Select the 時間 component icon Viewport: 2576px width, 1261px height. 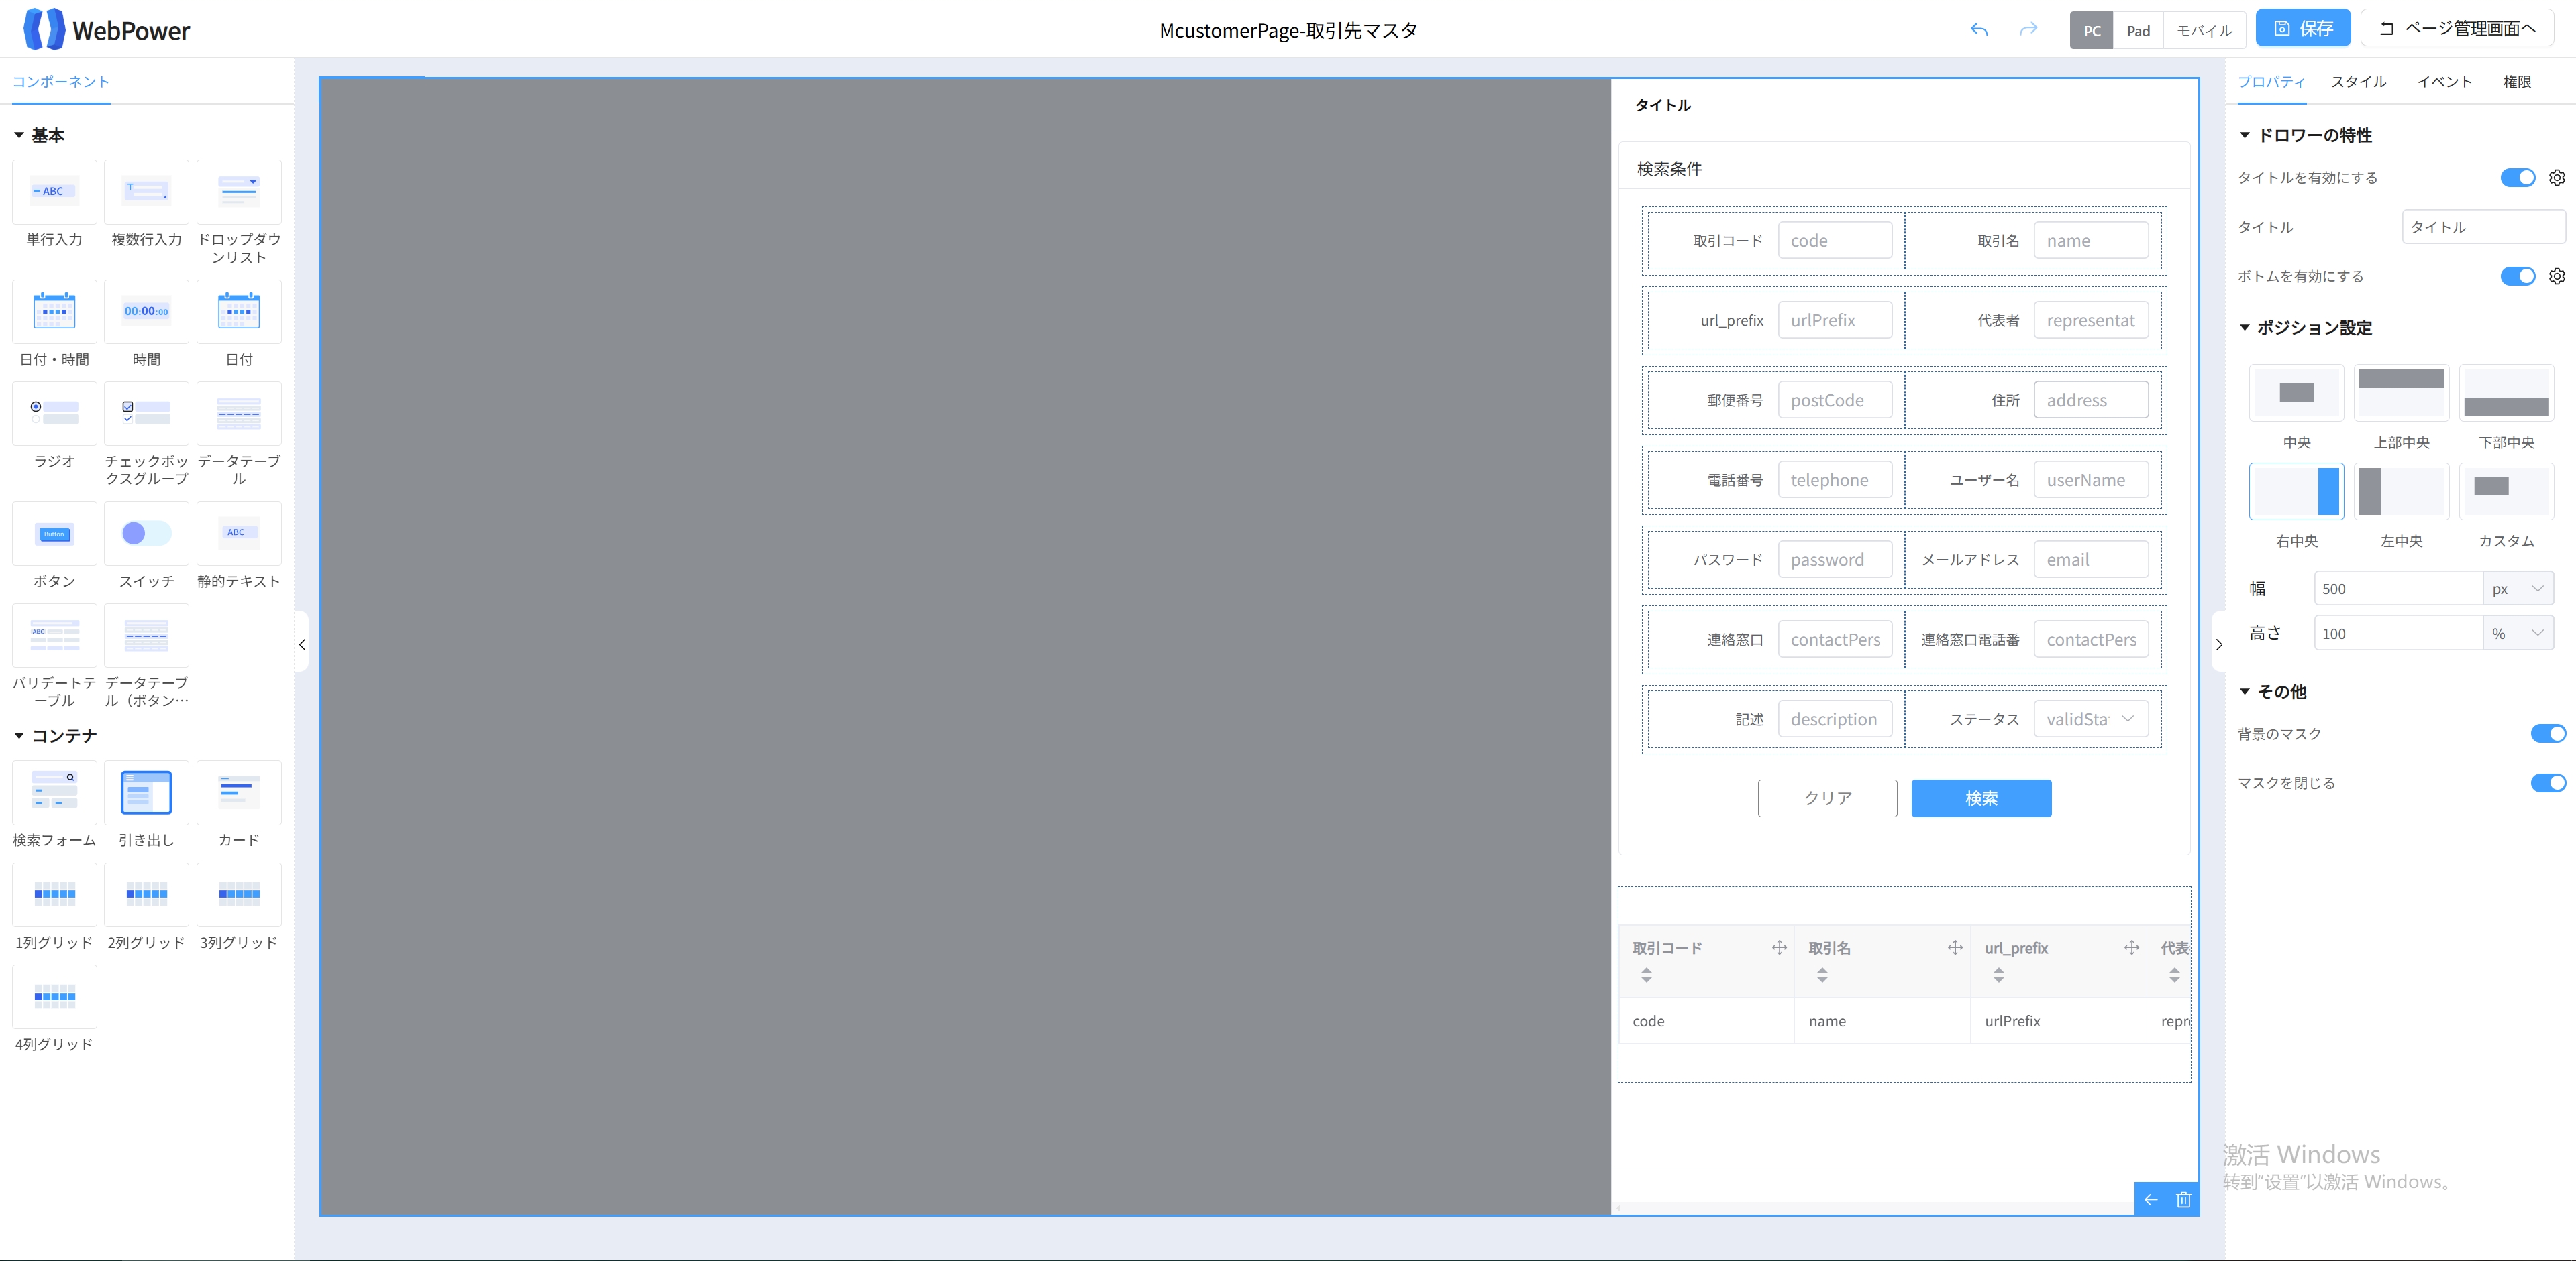point(146,312)
